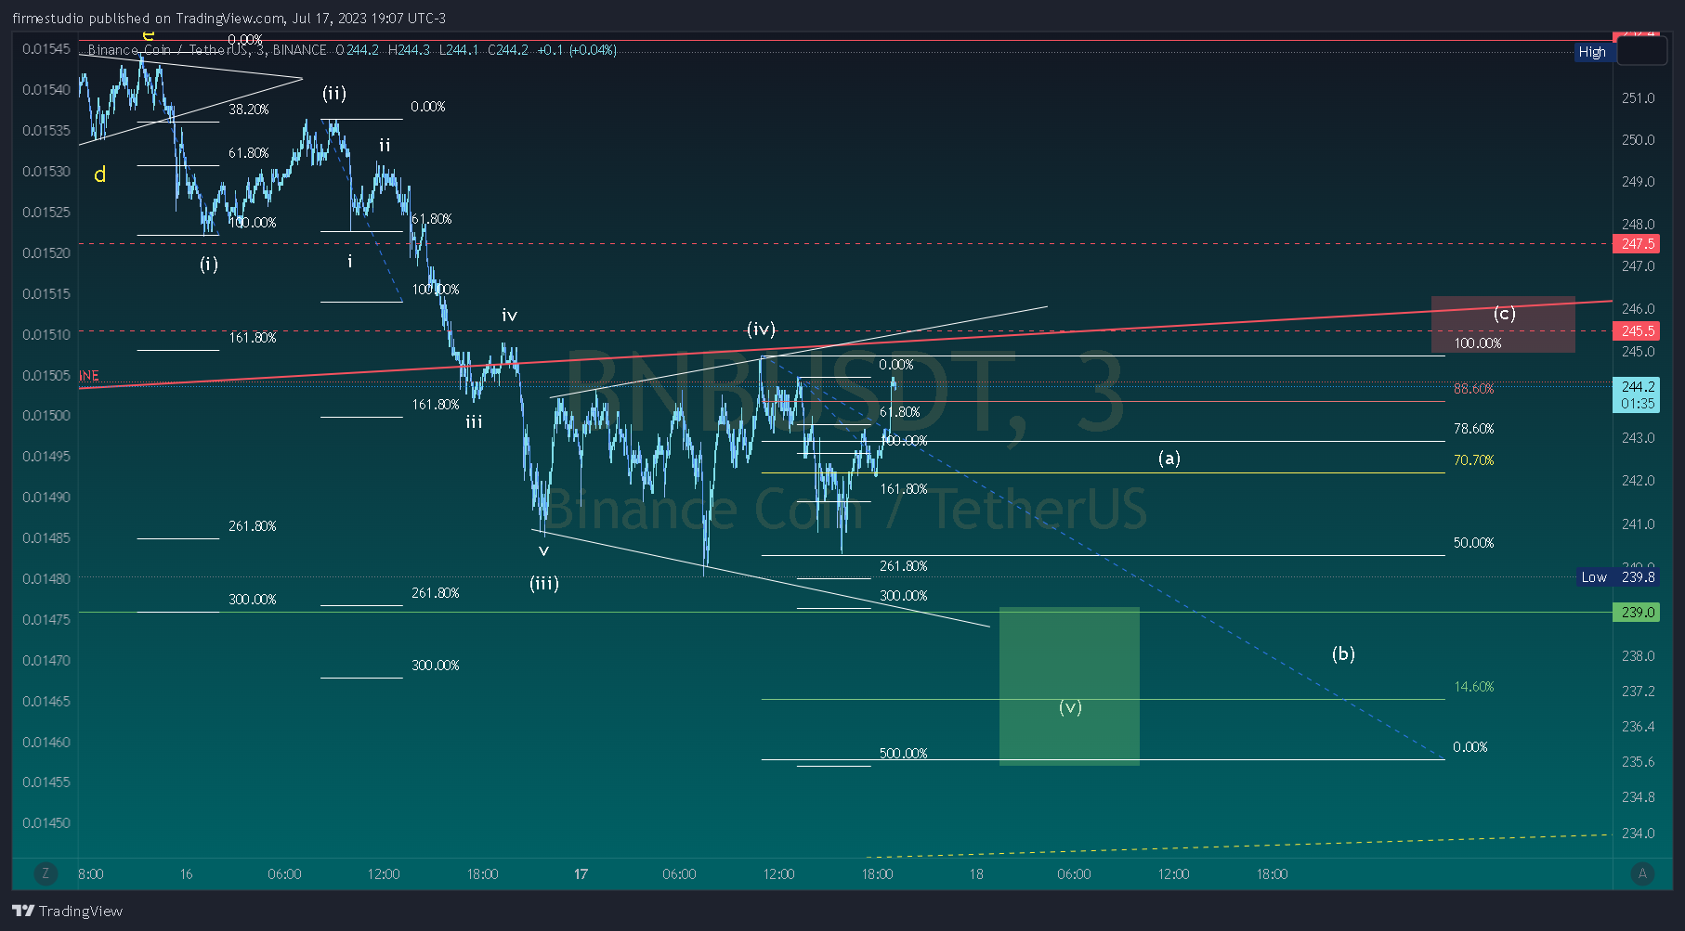Click the 88.60% red Fibonacci label
Screen dimensions: 1685x931
(x=1474, y=389)
